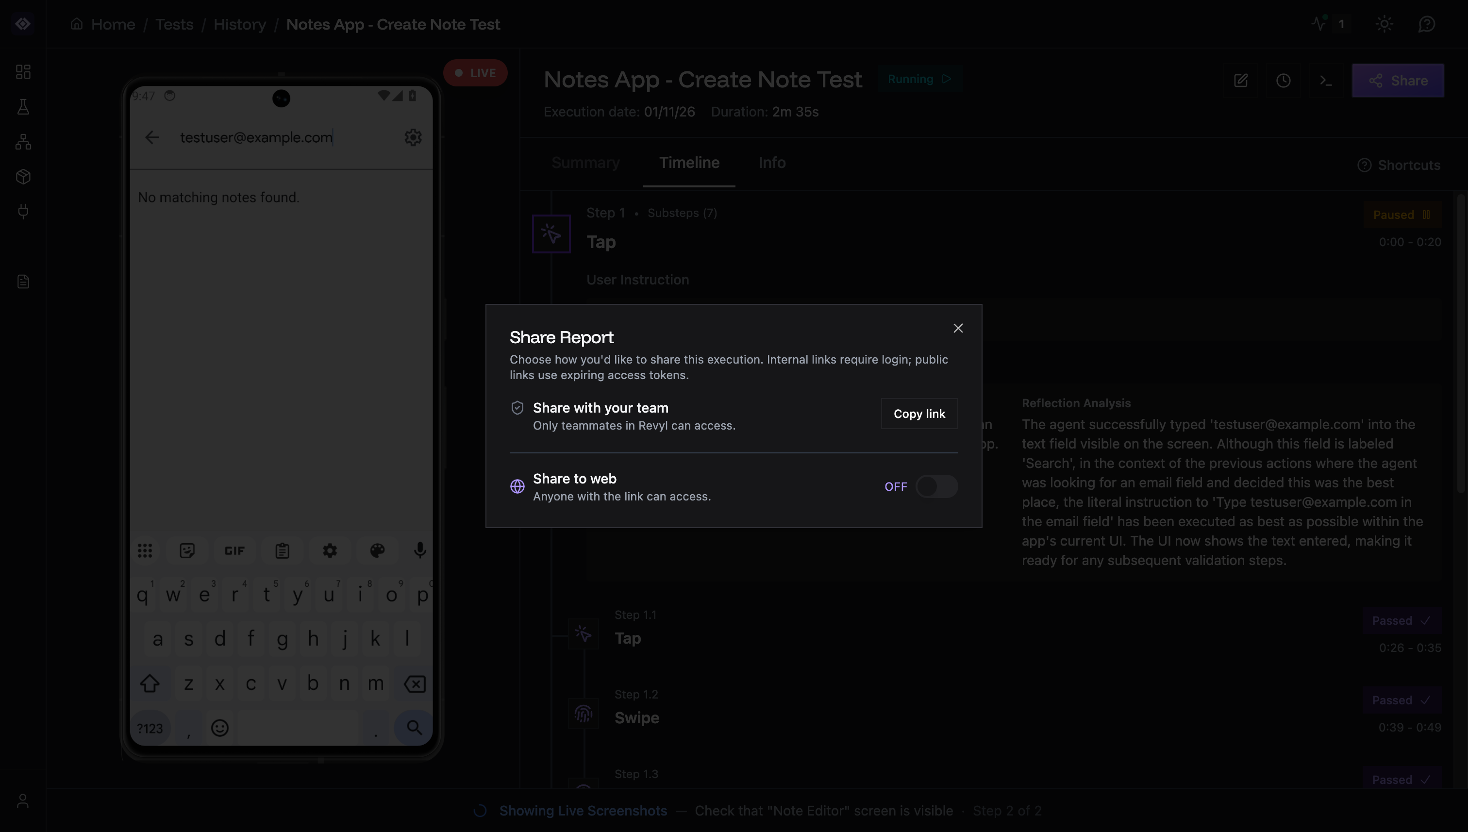Expand Substeps (7) under Step 1
1468x832 pixels.
pos(682,213)
